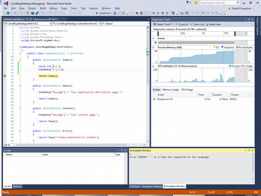Click the Restart debugging icon
This screenshot has height=196, width=261.
click(141, 13)
